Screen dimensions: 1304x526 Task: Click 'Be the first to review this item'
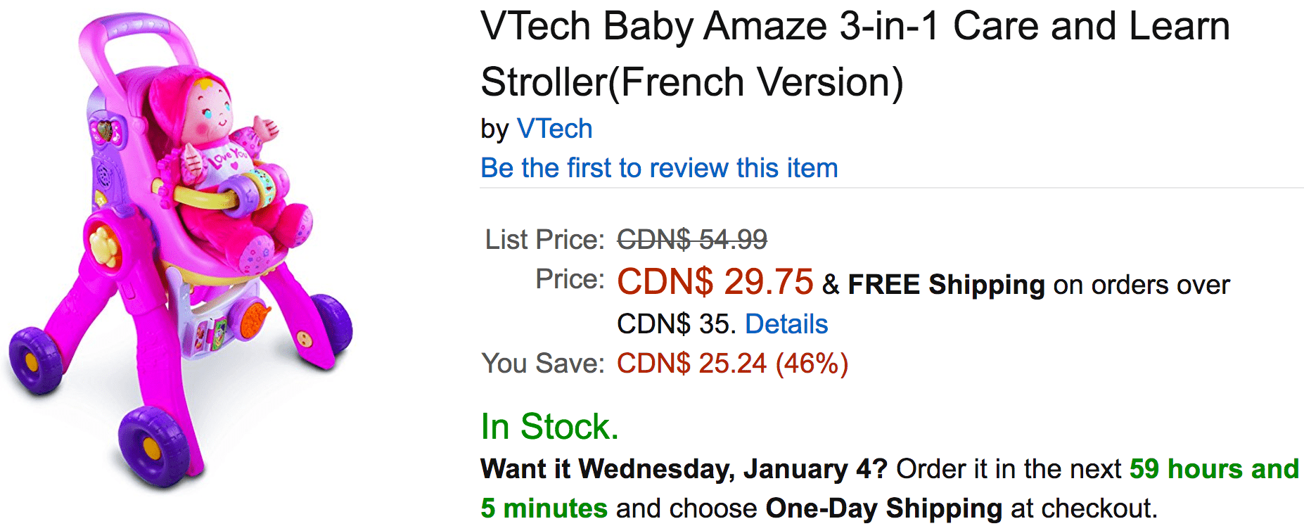pos(659,168)
